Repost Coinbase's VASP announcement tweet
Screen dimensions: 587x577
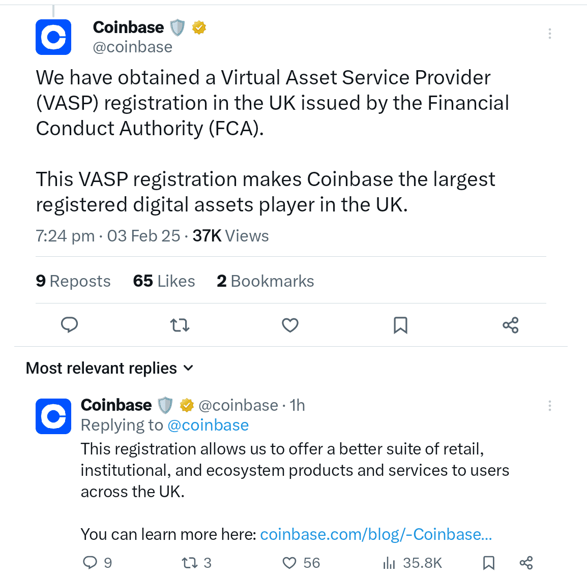180,325
